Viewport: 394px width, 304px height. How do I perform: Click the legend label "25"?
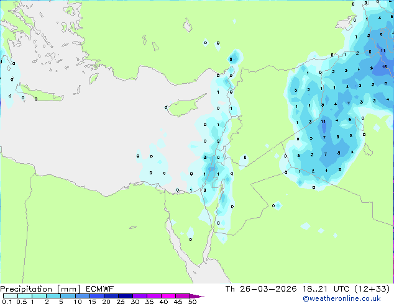point(121,302)
